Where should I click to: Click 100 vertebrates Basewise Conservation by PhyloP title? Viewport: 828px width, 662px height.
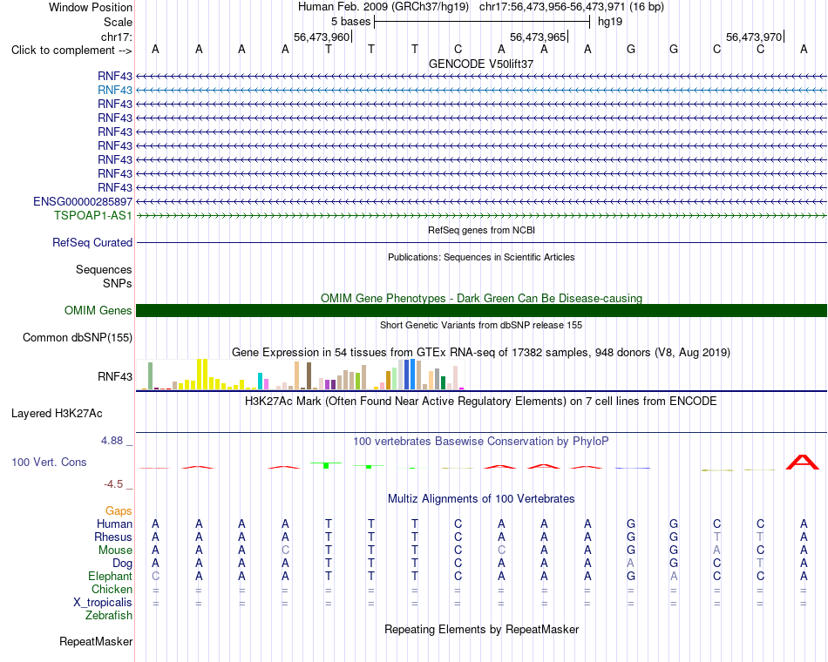[481, 442]
